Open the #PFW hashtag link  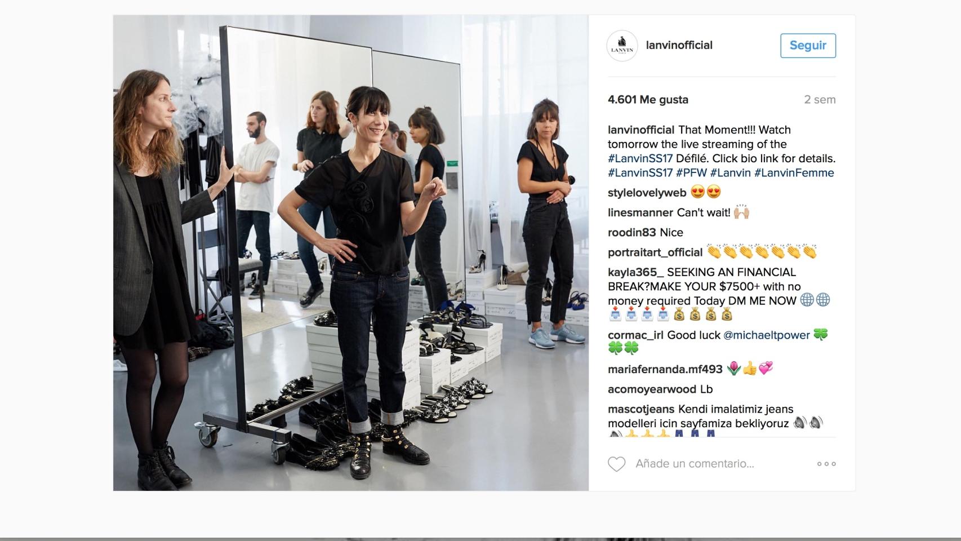[691, 173]
